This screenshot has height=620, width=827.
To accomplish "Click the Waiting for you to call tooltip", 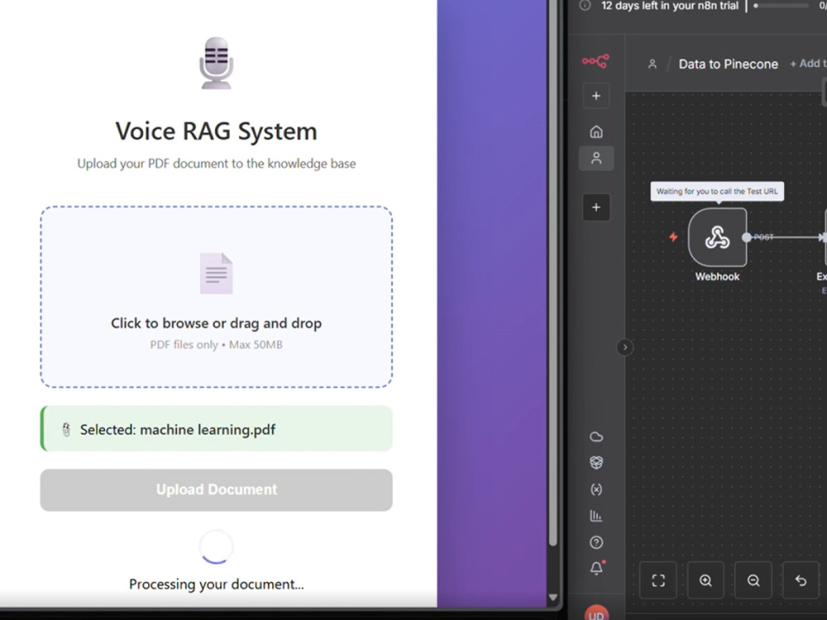I will pyautogui.click(x=717, y=191).
